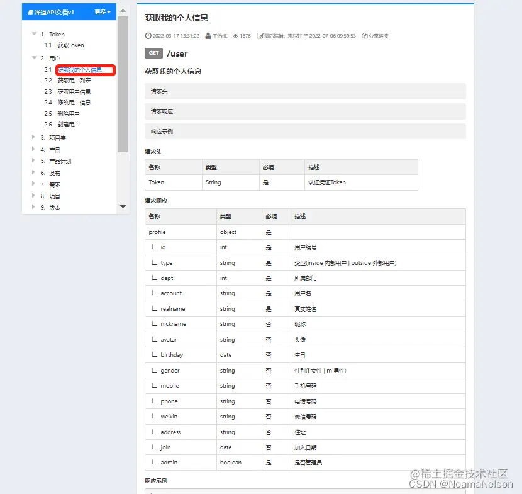
Task: Click the sidebar scrollbar down arrow
Action: pos(123,207)
